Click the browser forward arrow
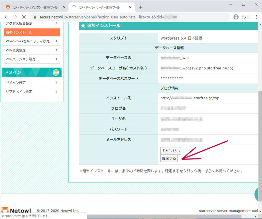 tap(15, 17)
